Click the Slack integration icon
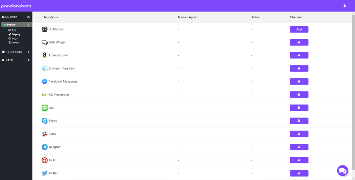This screenshot has height=180, width=355. tap(44, 134)
